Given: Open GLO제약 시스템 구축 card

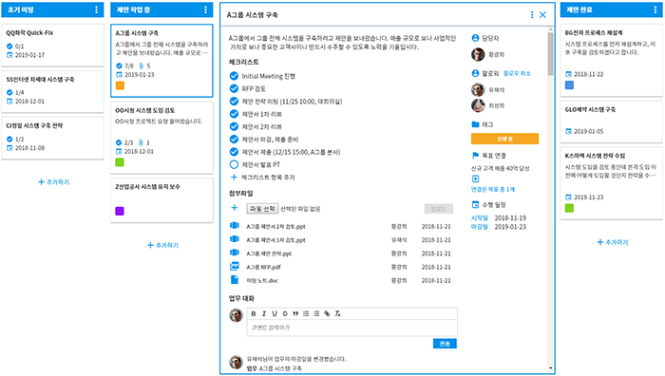Looking at the screenshot, I should point(611,122).
